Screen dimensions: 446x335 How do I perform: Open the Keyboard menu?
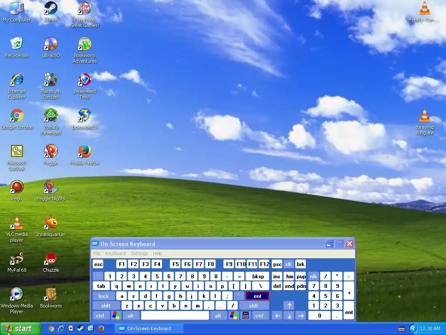pyautogui.click(x=115, y=253)
